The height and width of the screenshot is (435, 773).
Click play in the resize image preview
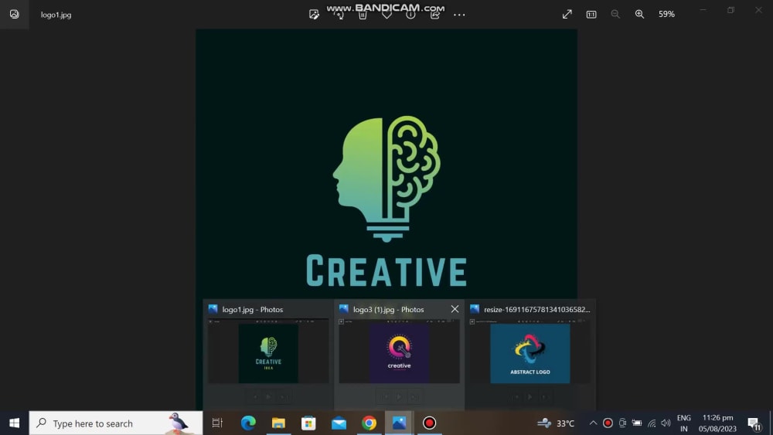point(530,396)
